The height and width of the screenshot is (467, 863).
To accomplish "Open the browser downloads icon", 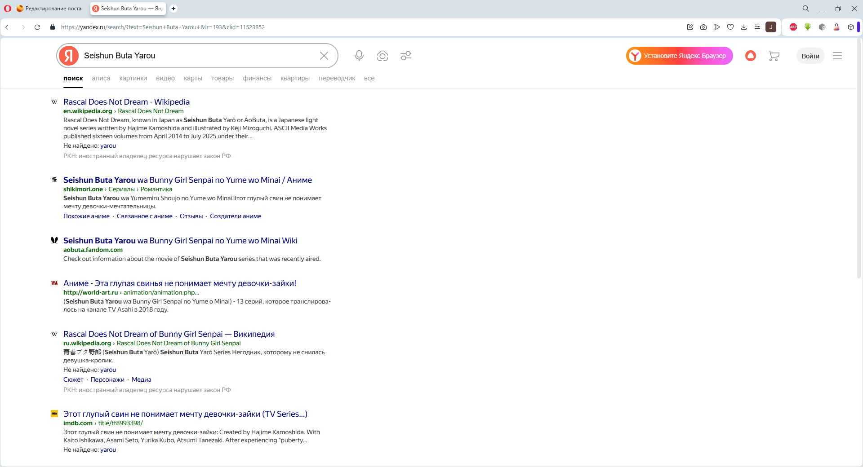I will (x=744, y=27).
